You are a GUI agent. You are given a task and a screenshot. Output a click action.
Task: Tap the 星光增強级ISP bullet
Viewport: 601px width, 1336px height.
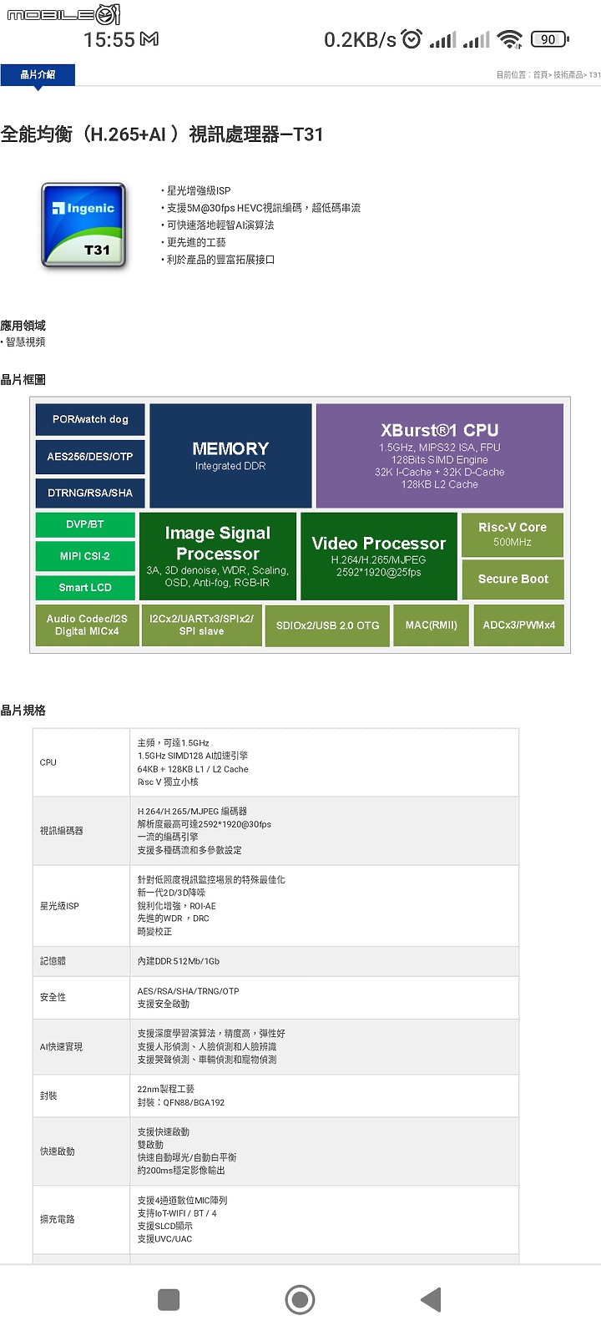pyautogui.click(x=197, y=190)
